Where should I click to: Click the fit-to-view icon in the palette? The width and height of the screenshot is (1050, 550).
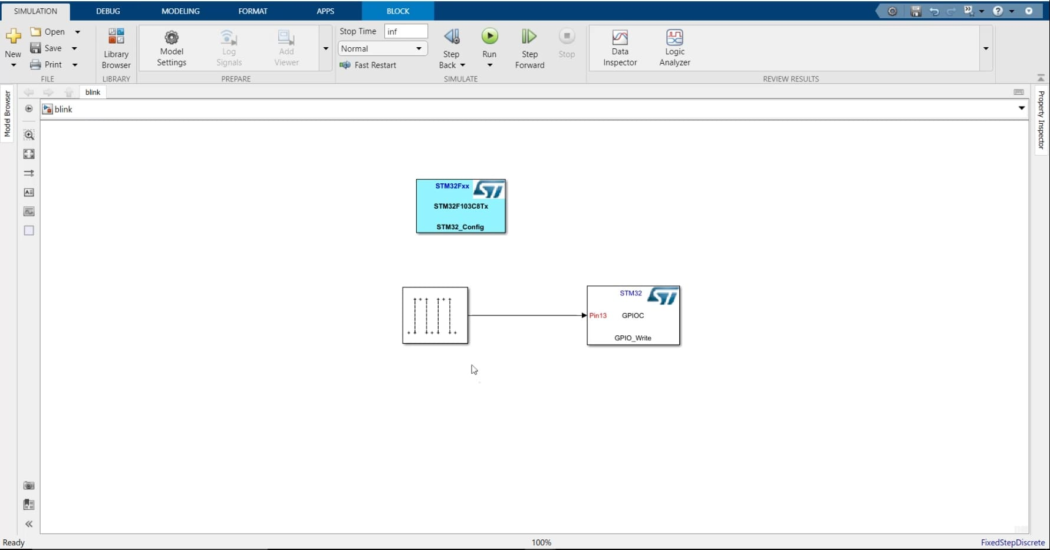[28, 154]
